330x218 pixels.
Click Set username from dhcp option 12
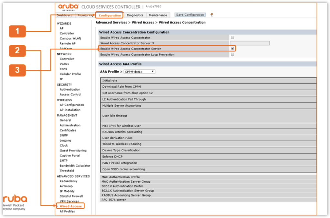pos(209,93)
